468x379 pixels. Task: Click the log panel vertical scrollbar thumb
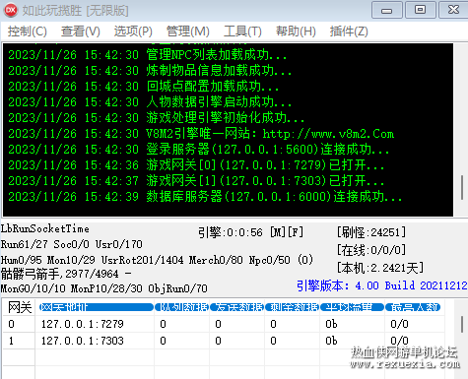click(x=461, y=187)
